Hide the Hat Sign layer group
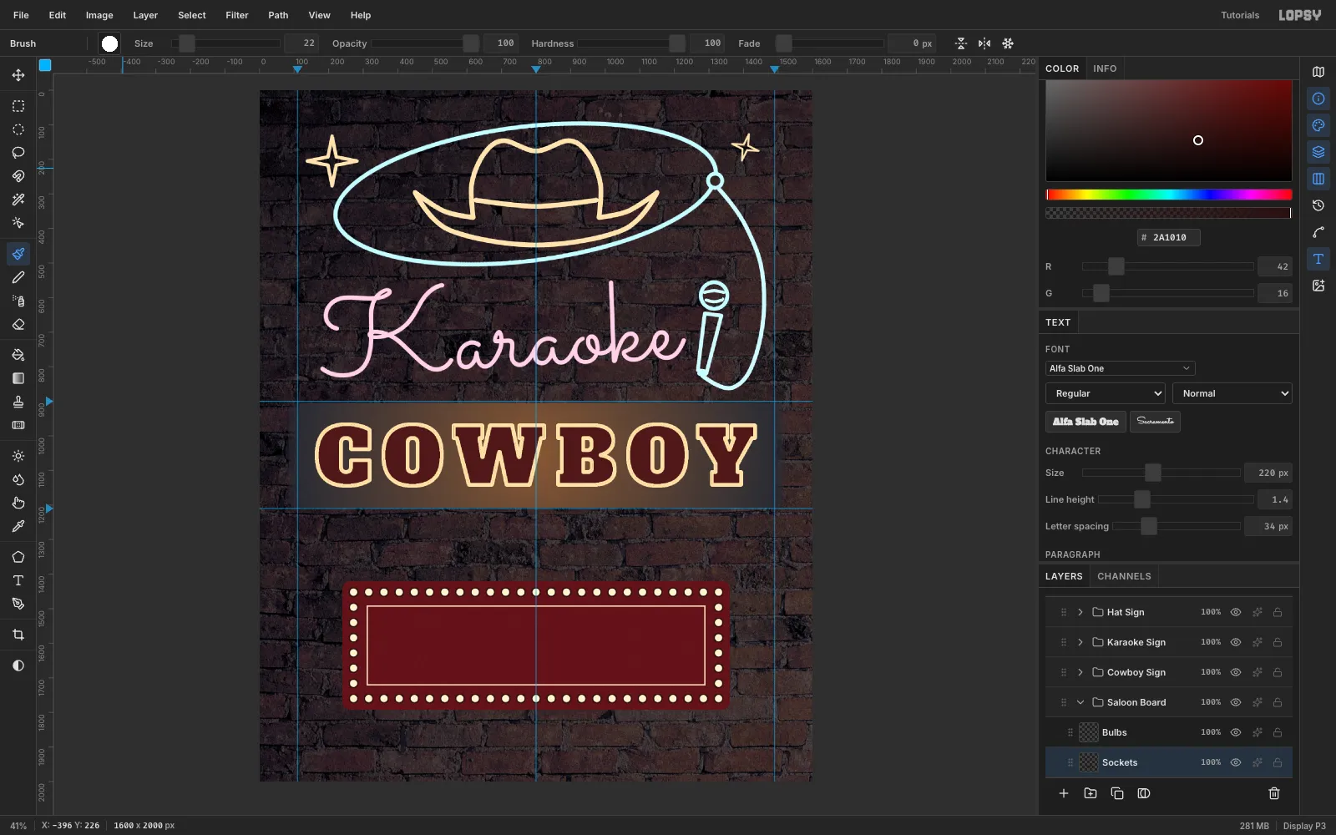The image size is (1336, 835). coord(1236,612)
